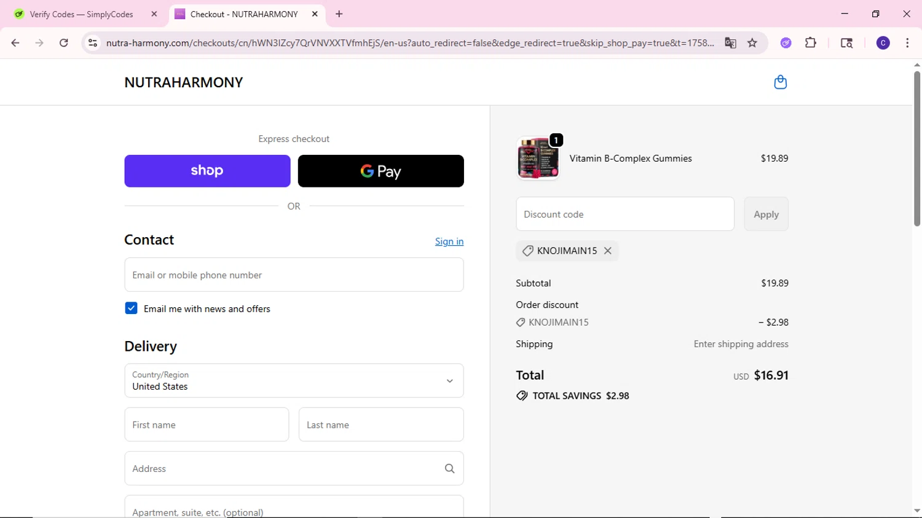Open the side panel search icon
The image size is (922, 518).
846,43
